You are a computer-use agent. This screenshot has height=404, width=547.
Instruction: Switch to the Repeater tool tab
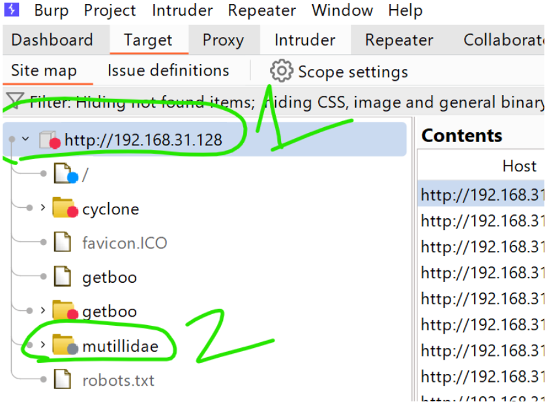399,40
